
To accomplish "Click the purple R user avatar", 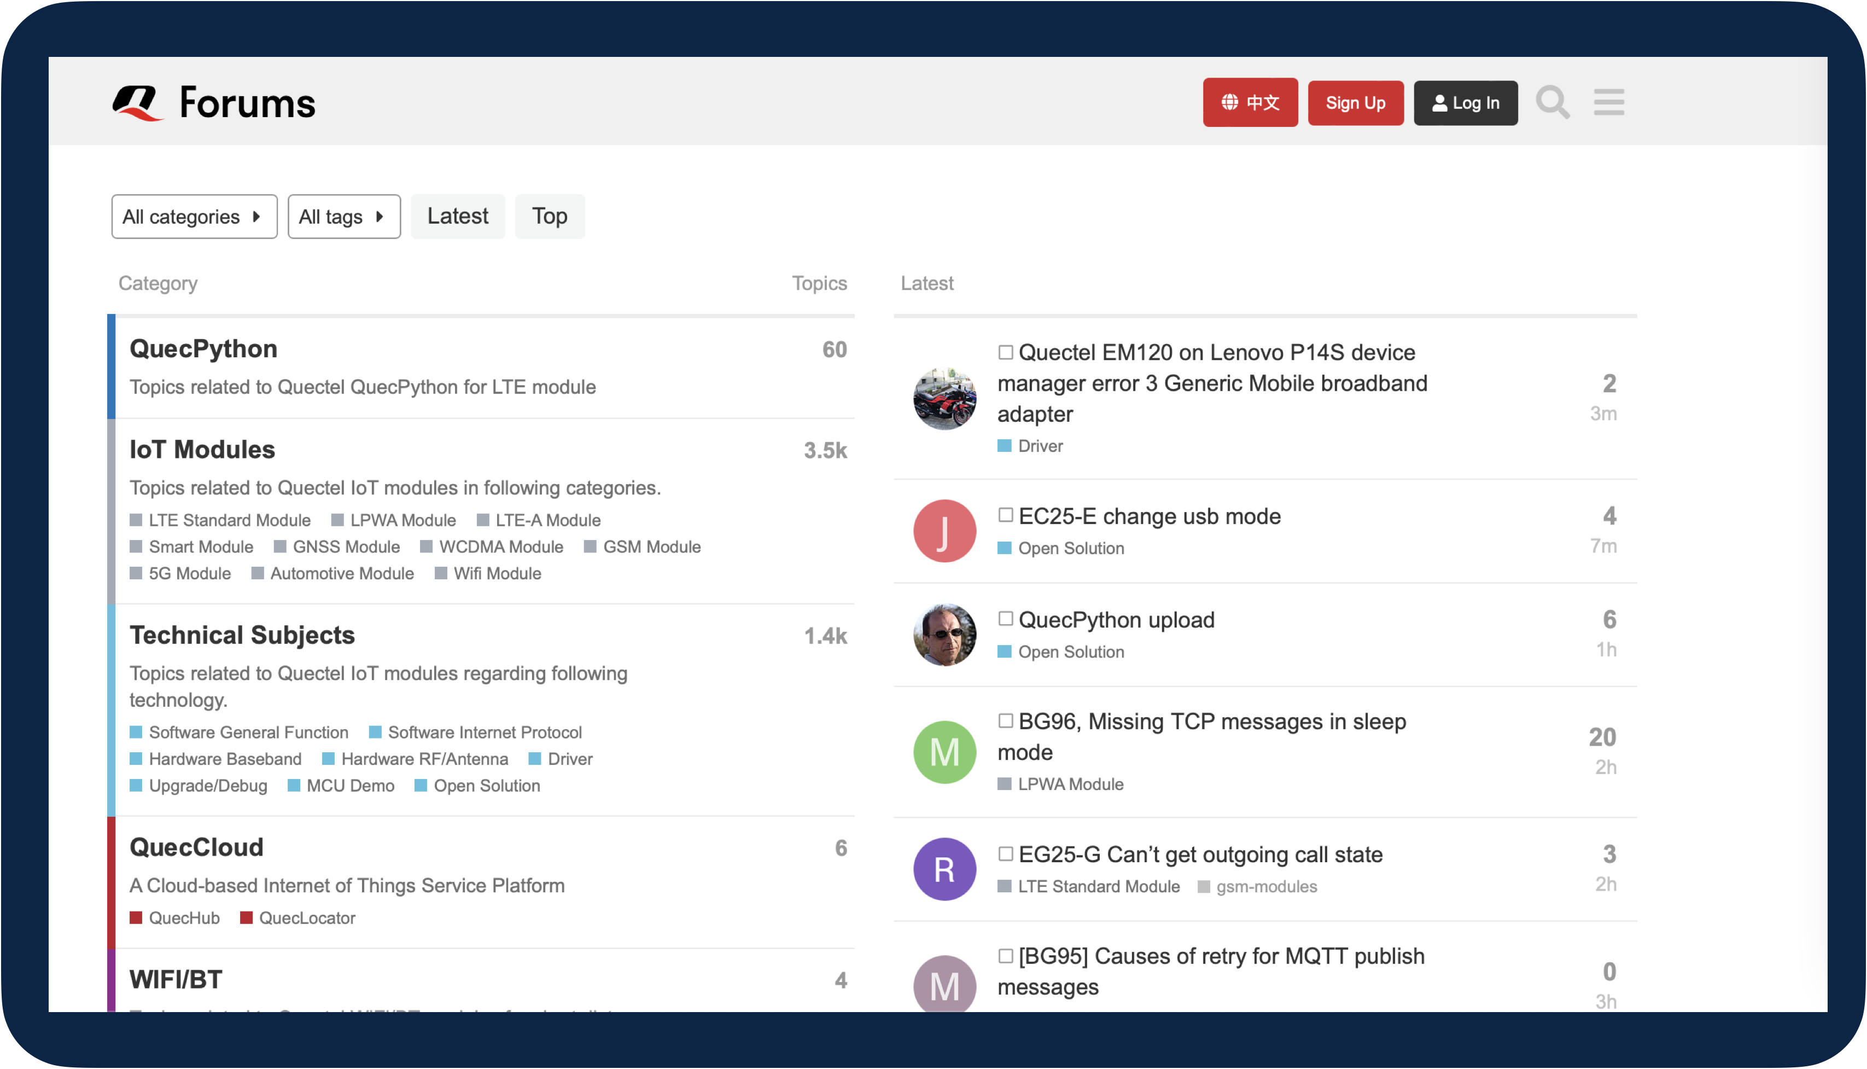I will pos(944,869).
